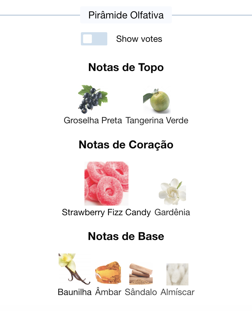Open the Strawberry Fizz Candy text link
The width and height of the screenshot is (252, 311).
(106, 212)
